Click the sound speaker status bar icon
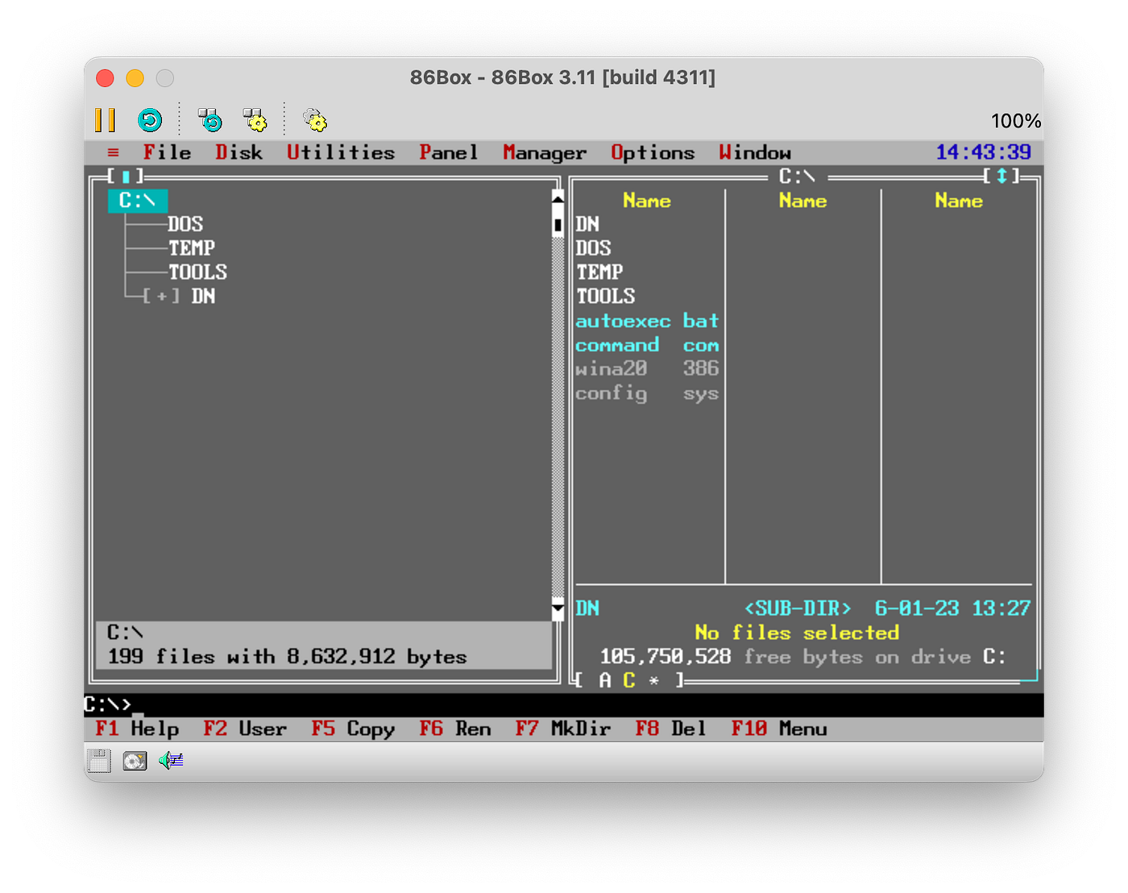Viewport: 1128px width, 893px height. [171, 759]
